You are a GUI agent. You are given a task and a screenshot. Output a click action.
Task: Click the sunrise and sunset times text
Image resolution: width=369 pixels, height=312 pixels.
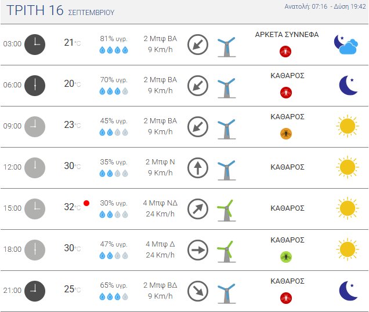click(x=325, y=6)
